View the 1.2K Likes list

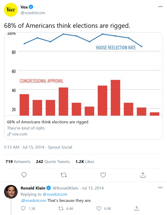coord(85,161)
